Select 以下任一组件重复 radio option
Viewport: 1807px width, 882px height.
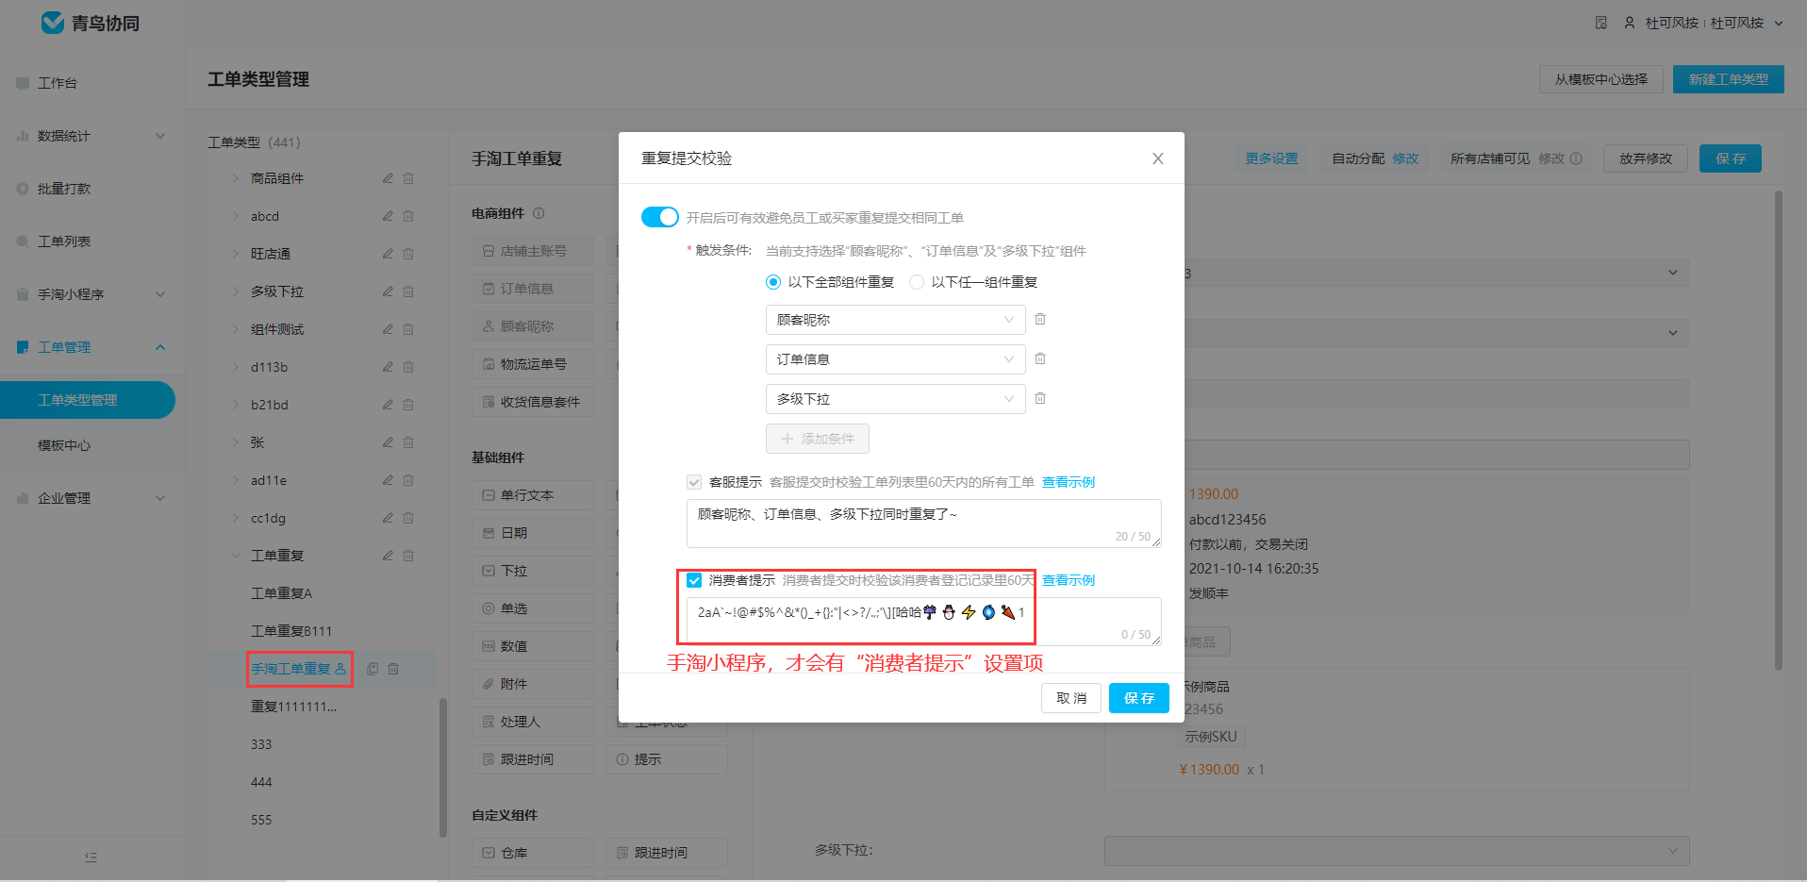tap(973, 282)
